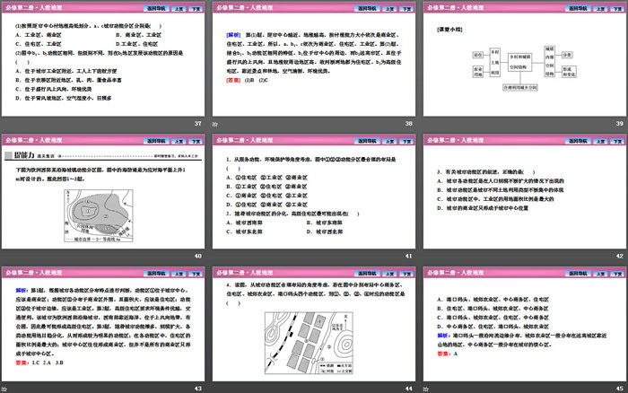Click question 3 text on slide 42
This screenshot has height=393, width=628.
click(x=486, y=172)
